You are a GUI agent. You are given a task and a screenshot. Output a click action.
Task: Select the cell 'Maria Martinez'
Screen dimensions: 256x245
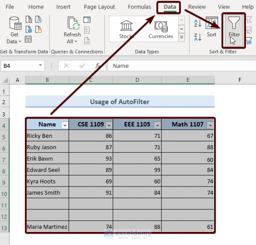click(47, 227)
